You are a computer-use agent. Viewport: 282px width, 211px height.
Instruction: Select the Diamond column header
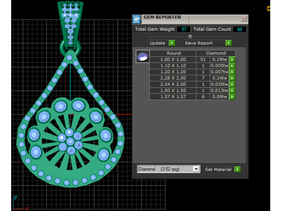coord(216,53)
